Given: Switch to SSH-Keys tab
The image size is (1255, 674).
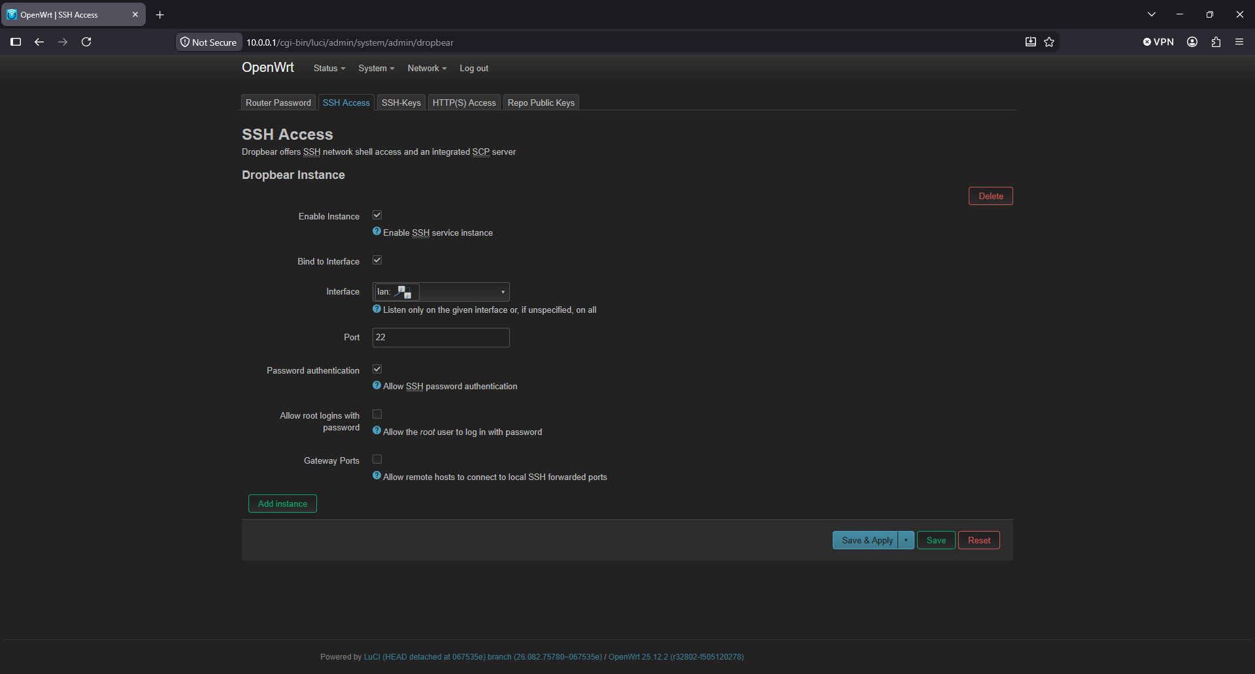Looking at the screenshot, I should [401, 103].
